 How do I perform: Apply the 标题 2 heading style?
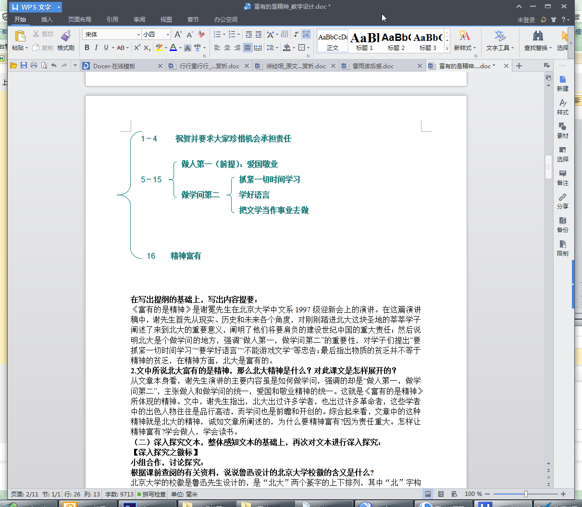(396, 41)
